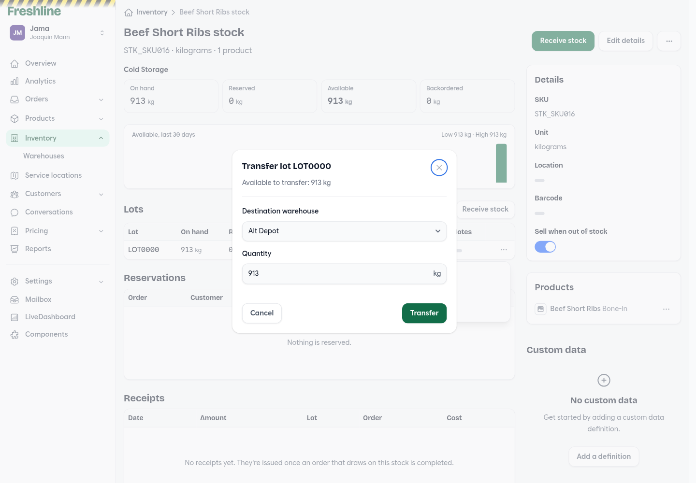Open Warehouses in the sidebar
This screenshot has width=696, height=483.
pyautogui.click(x=43, y=156)
